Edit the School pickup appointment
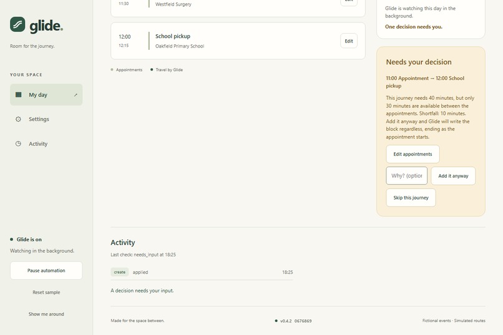Image resolution: width=503 pixels, height=335 pixels. coord(349,41)
